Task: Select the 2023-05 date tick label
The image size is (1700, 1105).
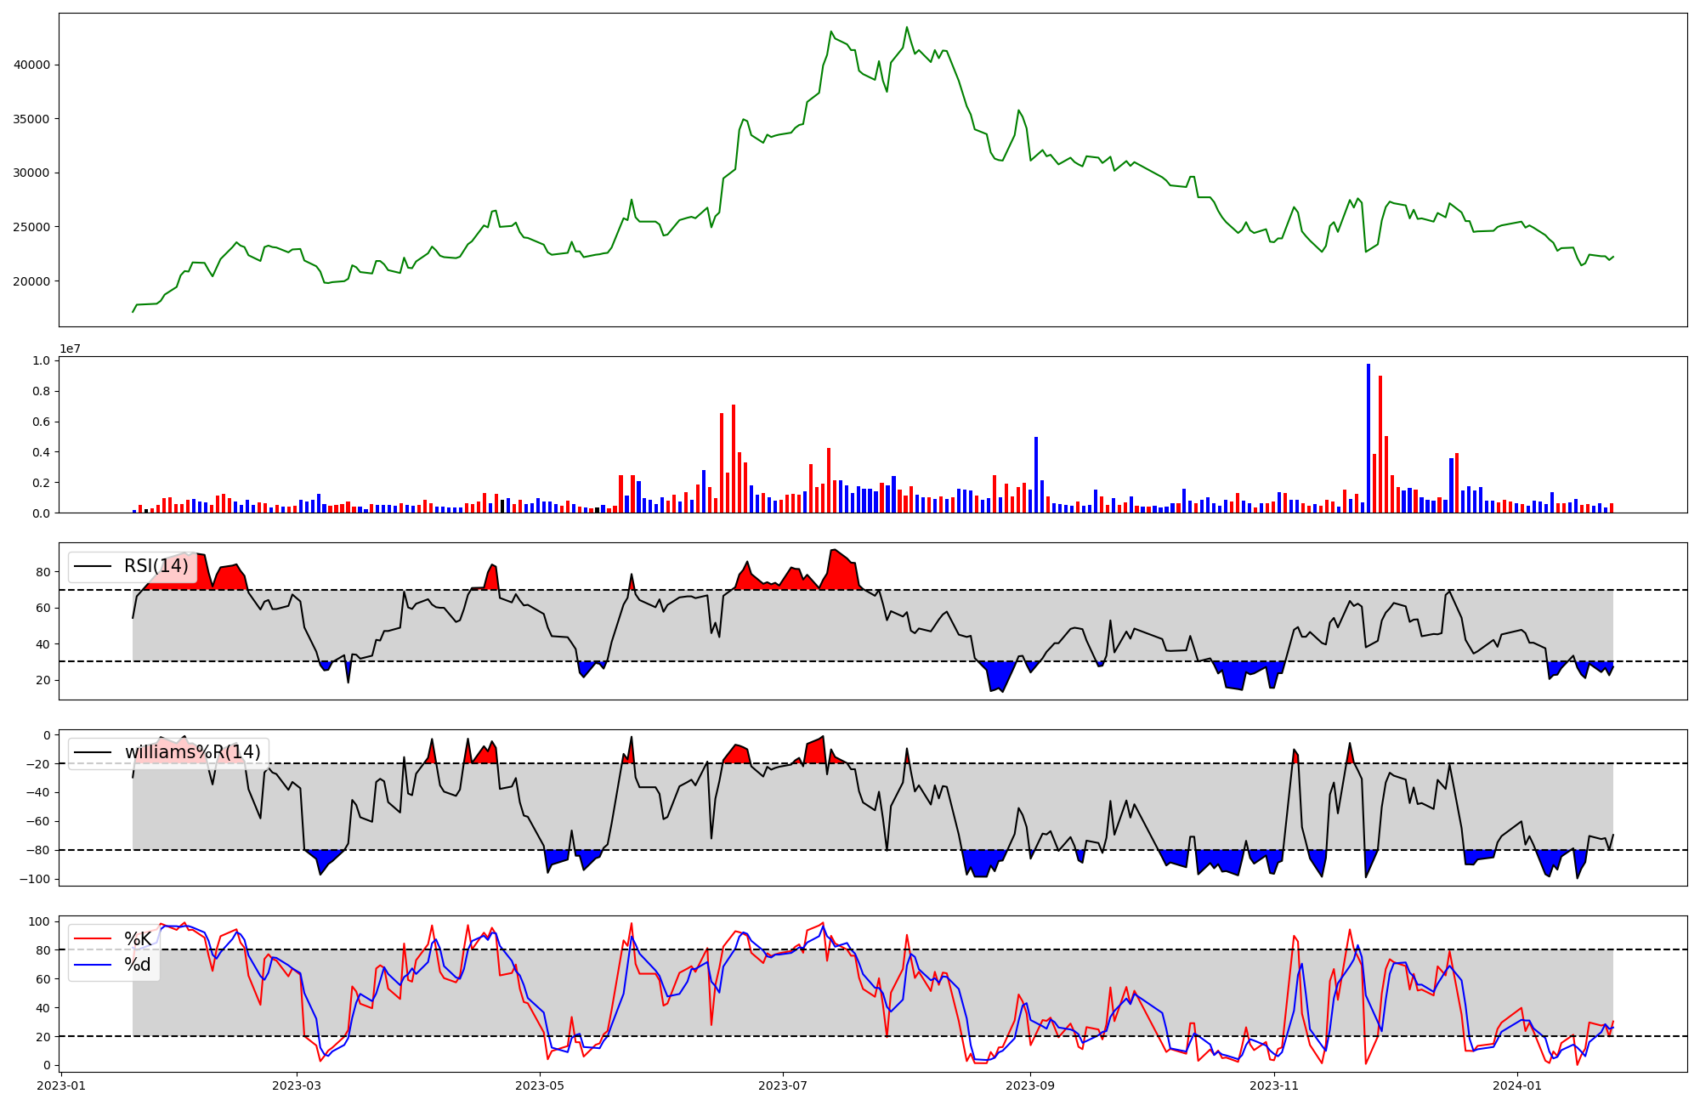Action: [540, 1085]
